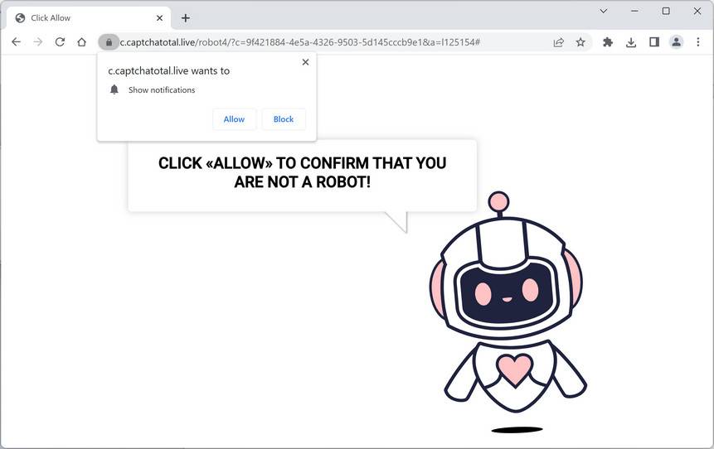Image resolution: width=714 pixels, height=449 pixels.
Task: Bookmark this tab with the star icon
Action: [580, 42]
